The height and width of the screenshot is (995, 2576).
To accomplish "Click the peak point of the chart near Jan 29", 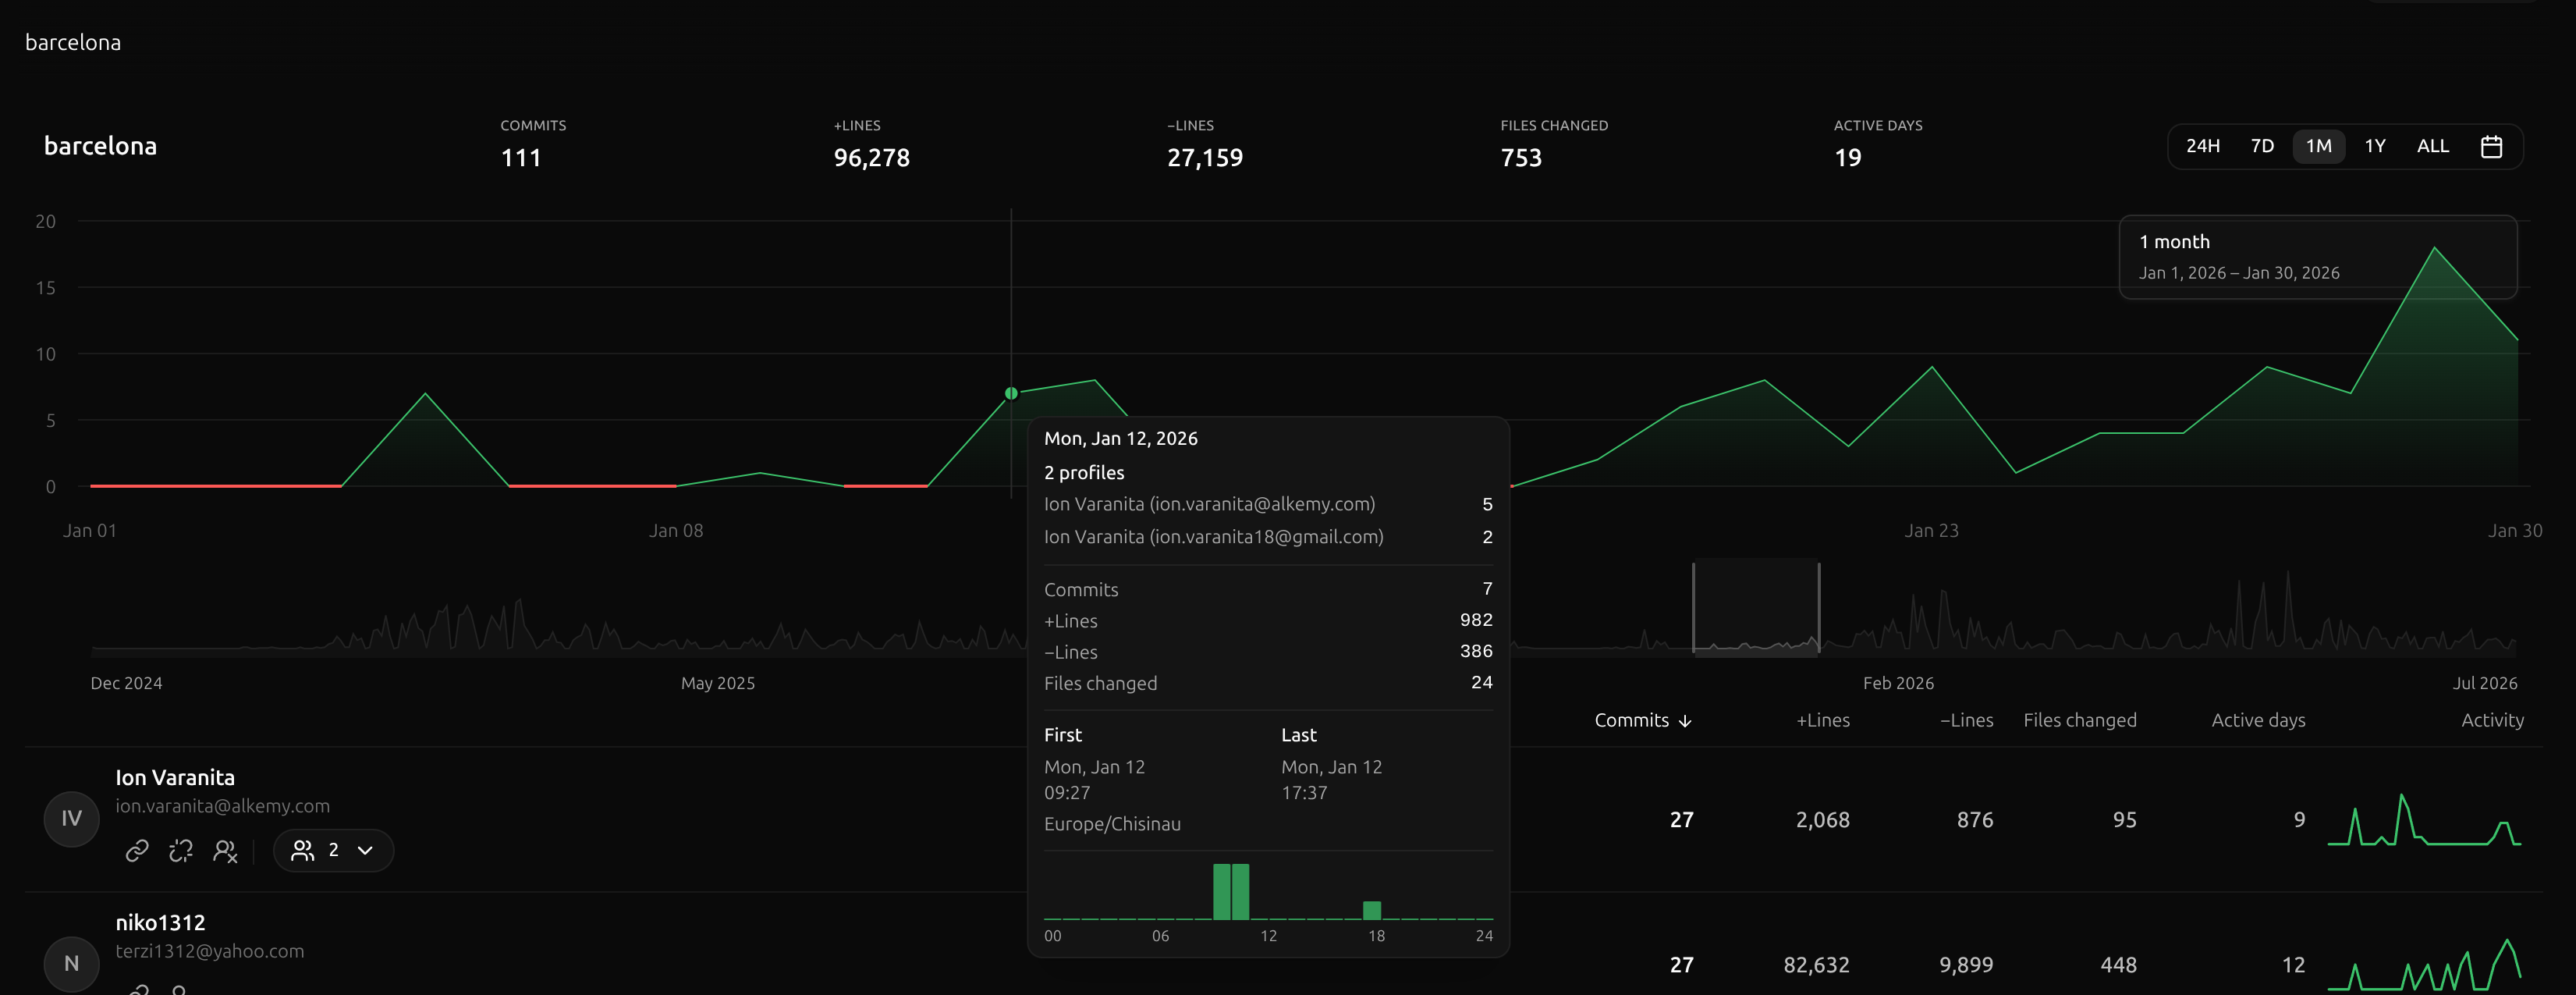I will [x=2434, y=247].
